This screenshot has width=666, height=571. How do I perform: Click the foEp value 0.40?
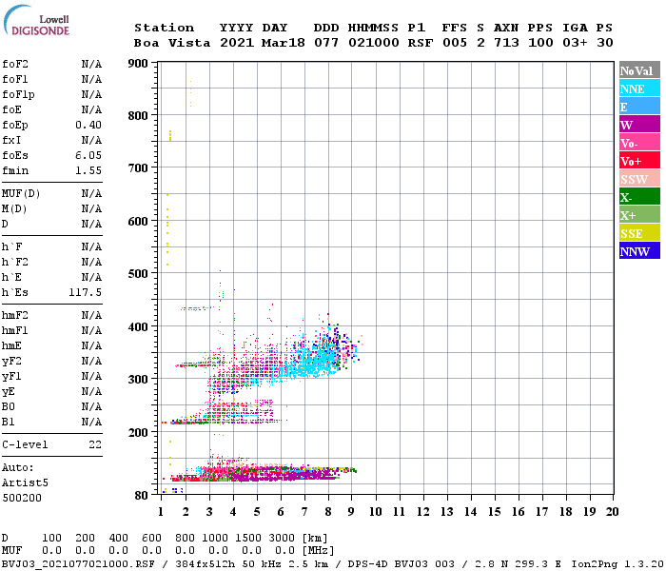pyautogui.click(x=88, y=125)
